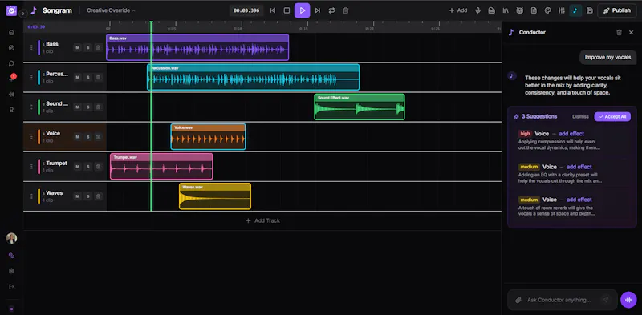This screenshot has width=642, height=315.
Task: Open the Home page from the sidebar
Action: coord(11,32)
